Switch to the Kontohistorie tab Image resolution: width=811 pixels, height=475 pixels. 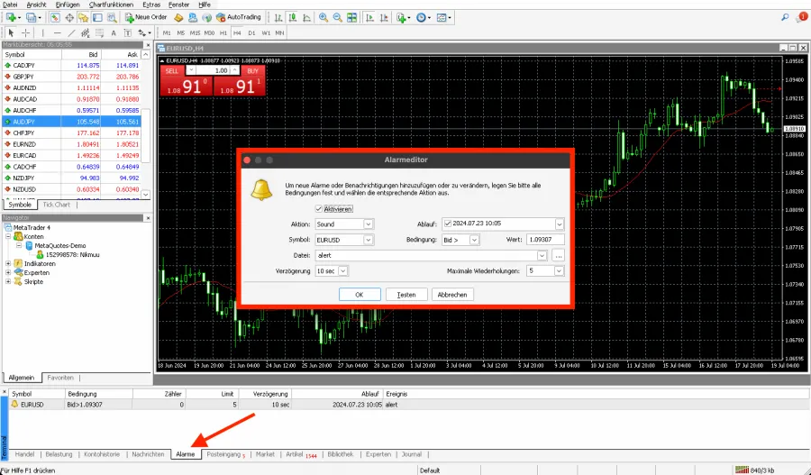(102, 454)
